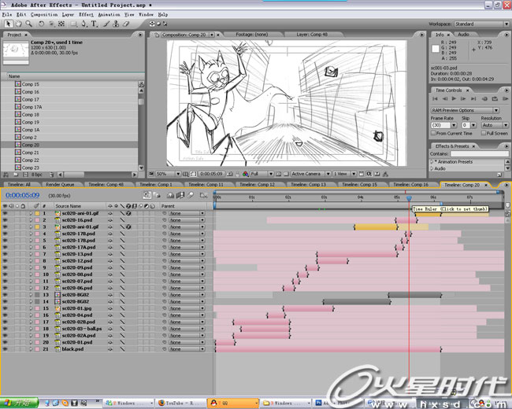
Task: Click the Flowchart view icon in viewer
Action: pyautogui.click(x=385, y=174)
